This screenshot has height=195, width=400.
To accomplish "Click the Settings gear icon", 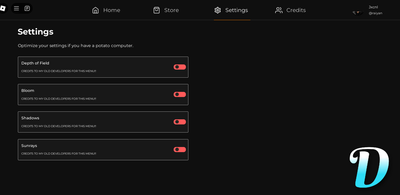I will click(x=218, y=10).
